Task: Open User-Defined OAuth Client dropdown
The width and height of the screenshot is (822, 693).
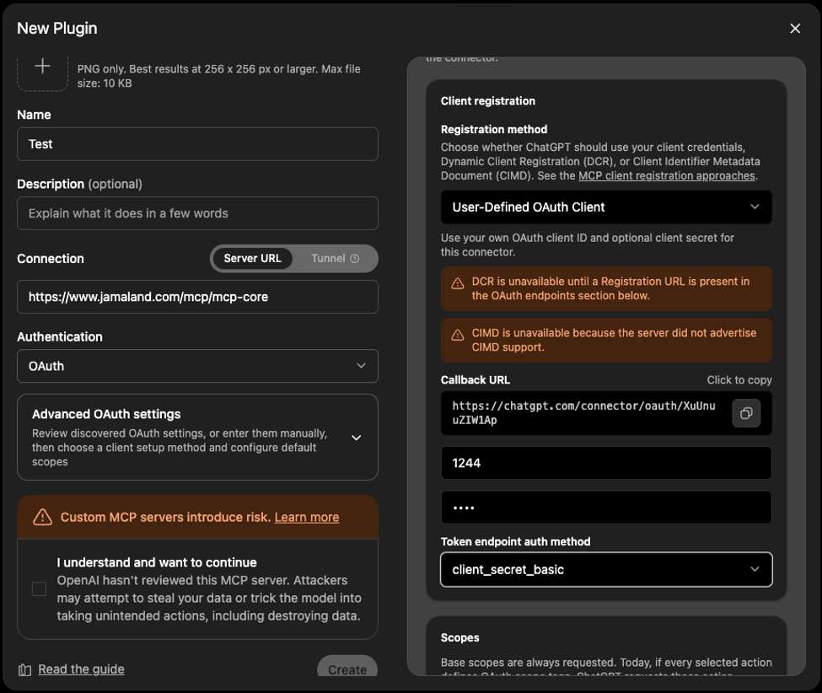Action: pyautogui.click(x=606, y=207)
